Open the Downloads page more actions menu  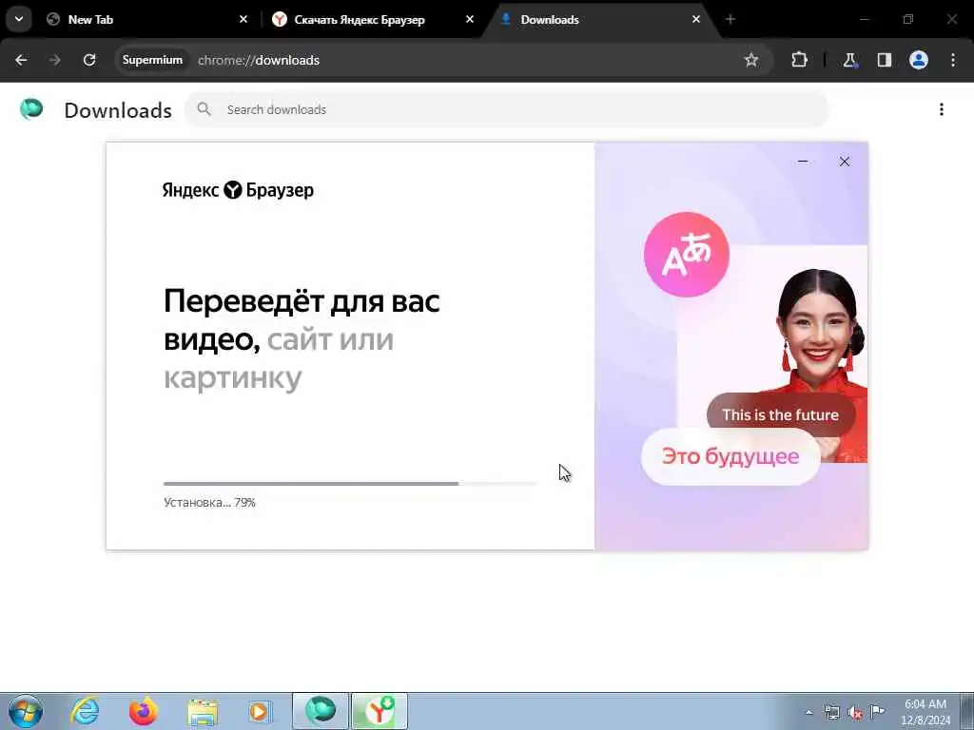[942, 110]
